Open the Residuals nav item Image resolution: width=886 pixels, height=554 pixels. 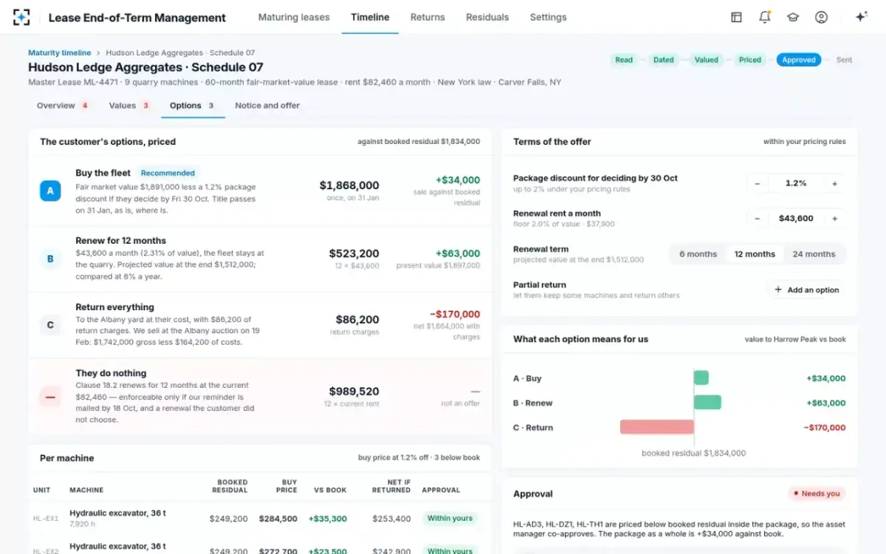(487, 17)
